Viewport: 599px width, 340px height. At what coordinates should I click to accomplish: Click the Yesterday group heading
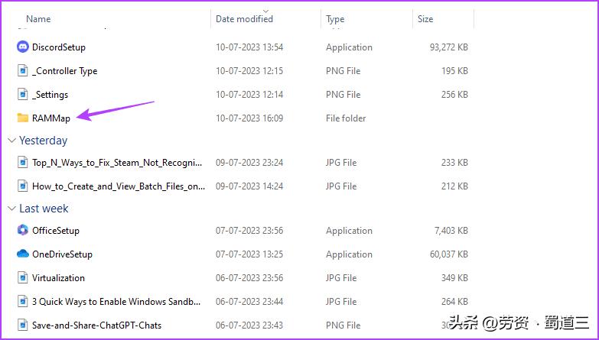[43, 141]
